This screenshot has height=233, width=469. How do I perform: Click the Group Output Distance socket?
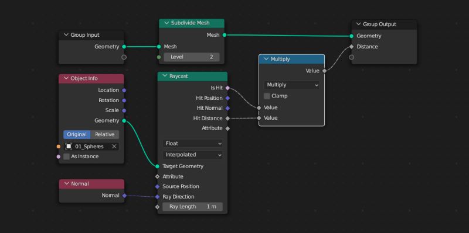click(x=351, y=47)
